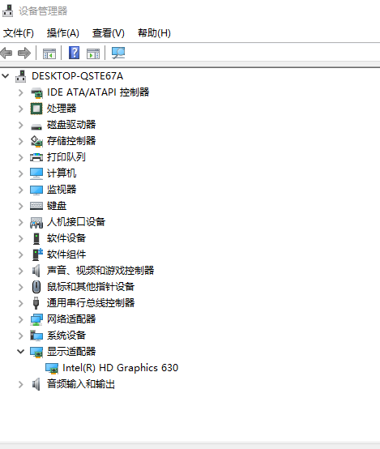The width and height of the screenshot is (380, 449).
Task: Select the 音频输入和输出 label
Action: tap(81, 384)
